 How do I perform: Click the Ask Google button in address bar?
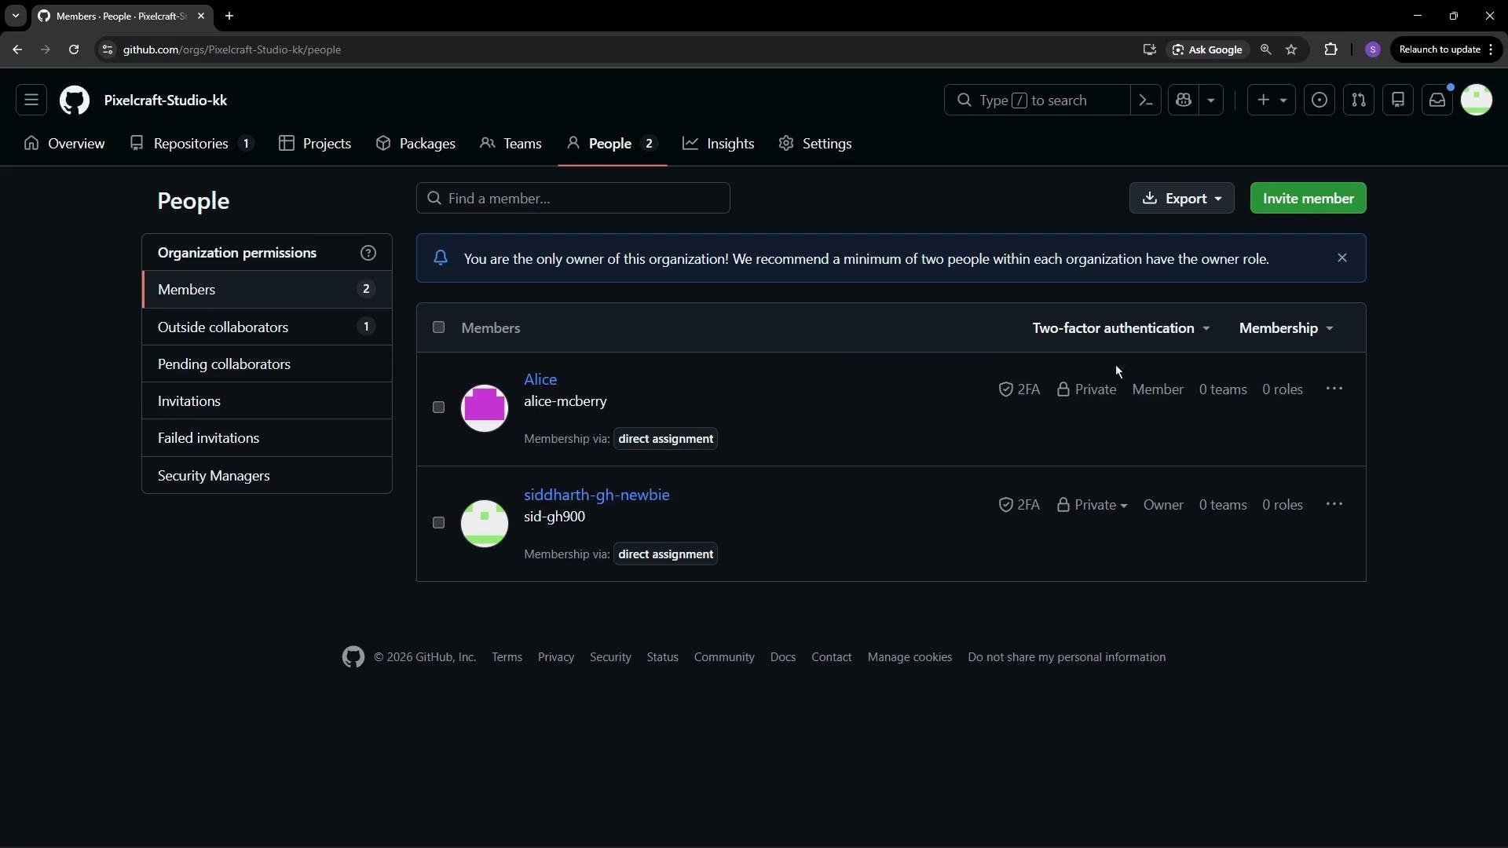(x=1207, y=49)
